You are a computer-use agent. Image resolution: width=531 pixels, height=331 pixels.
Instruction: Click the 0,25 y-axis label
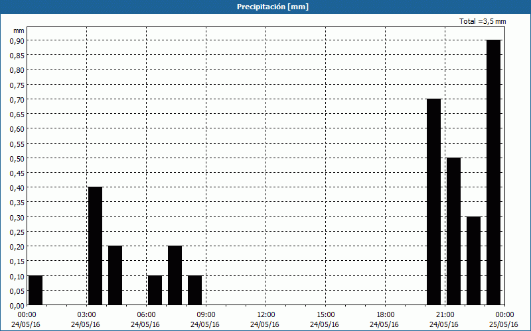point(17,232)
